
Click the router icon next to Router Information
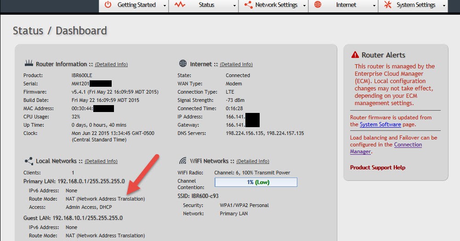tap(29, 63)
